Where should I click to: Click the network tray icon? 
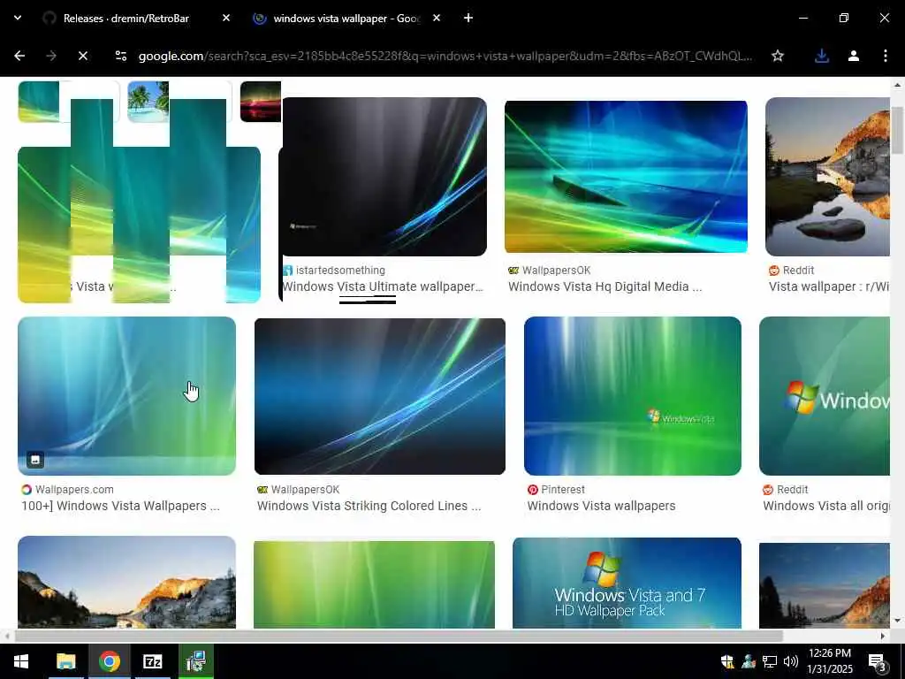tap(770, 661)
